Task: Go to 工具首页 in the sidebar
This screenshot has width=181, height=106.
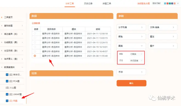Action: tap(8, 17)
